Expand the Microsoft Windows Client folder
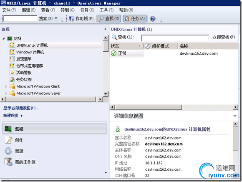Screen dimensions: 242x182 click(x=6, y=86)
